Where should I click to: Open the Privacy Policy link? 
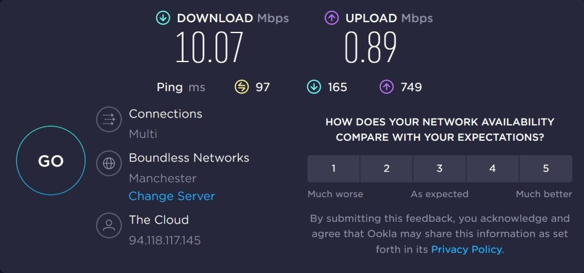point(467,249)
